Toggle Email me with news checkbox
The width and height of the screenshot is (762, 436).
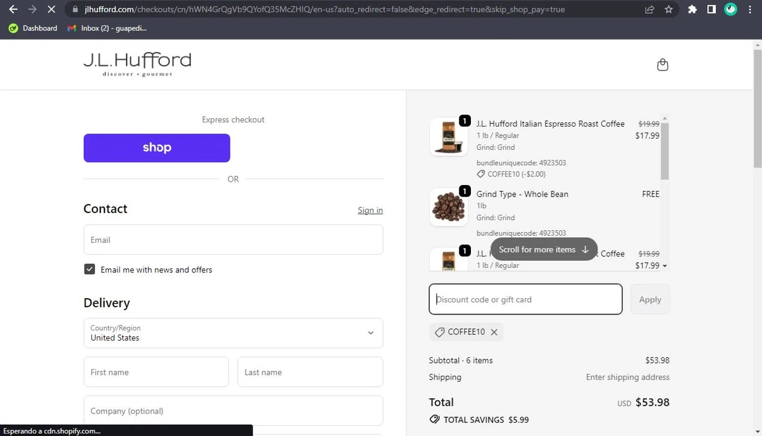(89, 269)
